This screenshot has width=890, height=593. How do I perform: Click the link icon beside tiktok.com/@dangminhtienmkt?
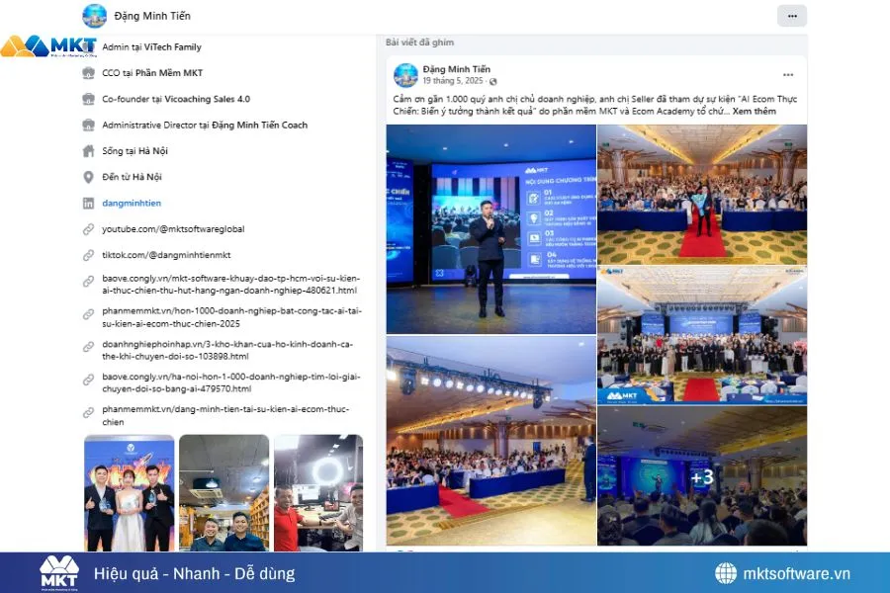coord(88,255)
